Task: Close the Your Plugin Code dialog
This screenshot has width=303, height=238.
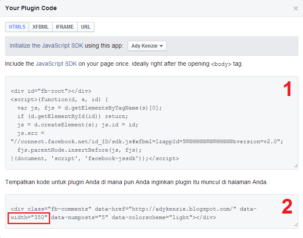Action: pos(295,8)
